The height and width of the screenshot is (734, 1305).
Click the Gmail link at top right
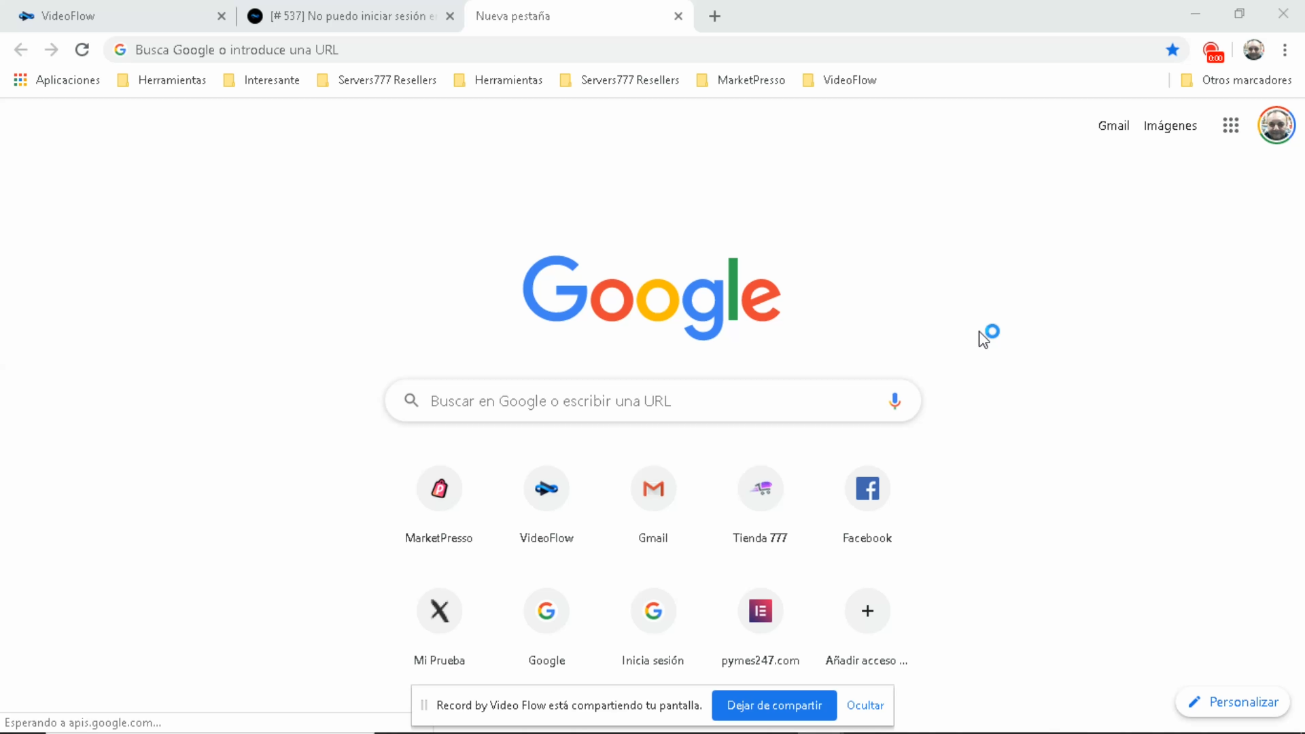pyautogui.click(x=1113, y=126)
